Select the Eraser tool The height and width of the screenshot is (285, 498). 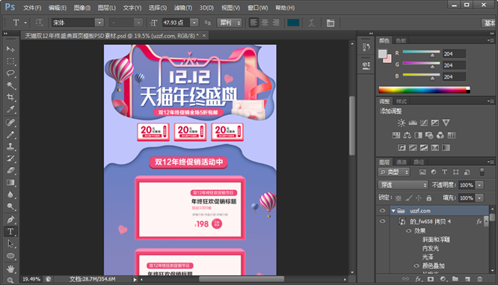point(10,171)
